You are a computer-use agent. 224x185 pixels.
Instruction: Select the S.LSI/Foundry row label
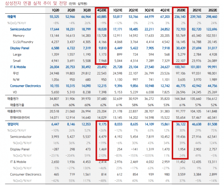23,42
